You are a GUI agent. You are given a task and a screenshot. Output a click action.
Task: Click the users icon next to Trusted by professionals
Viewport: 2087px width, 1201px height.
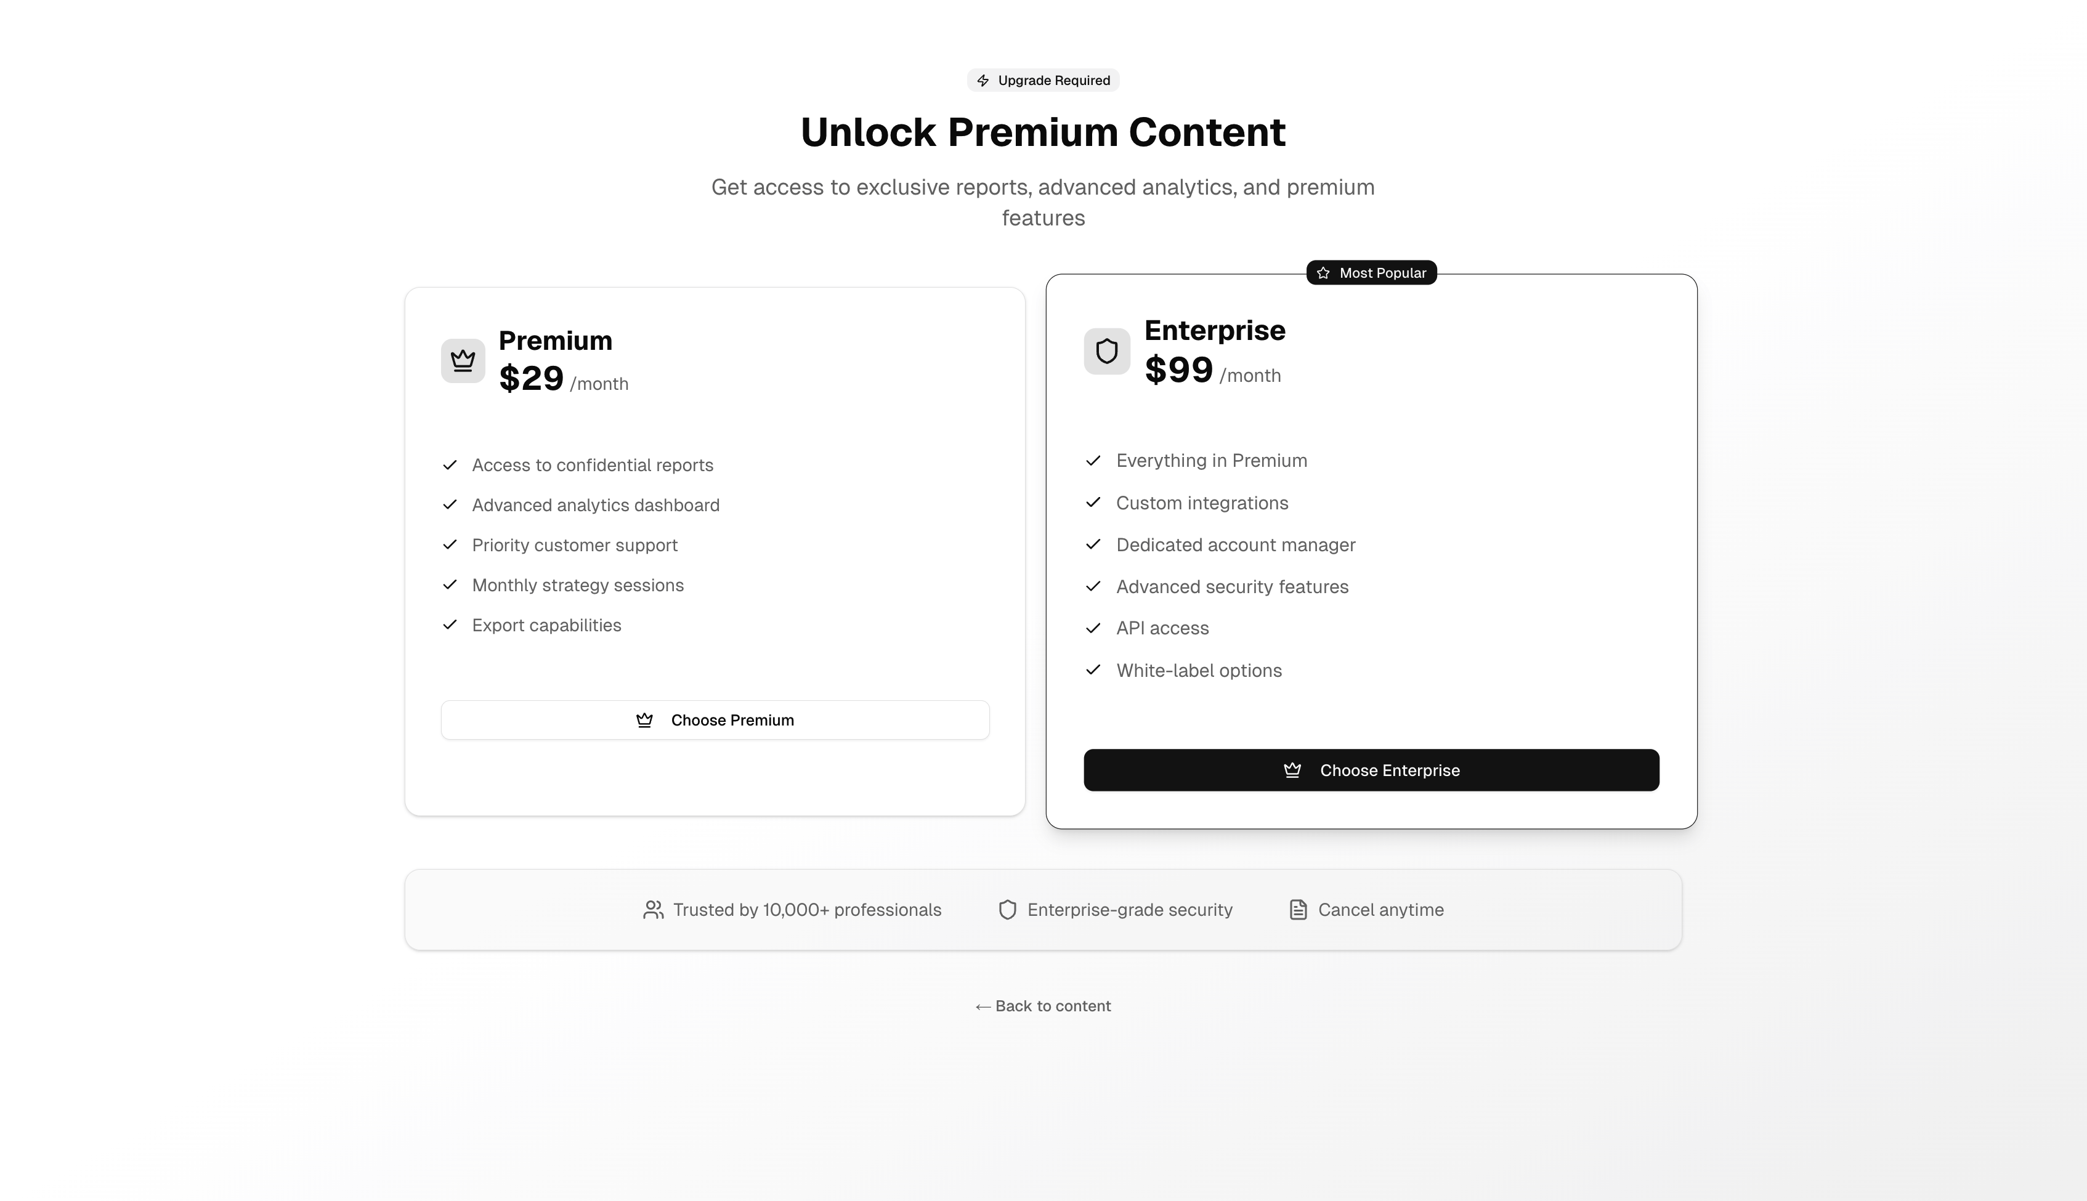(x=654, y=910)
